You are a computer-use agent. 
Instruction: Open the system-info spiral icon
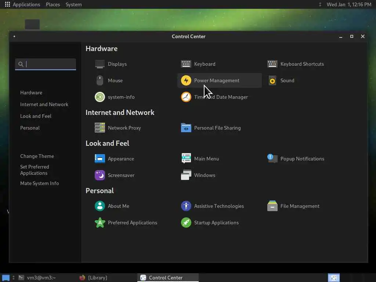(100, 97)
